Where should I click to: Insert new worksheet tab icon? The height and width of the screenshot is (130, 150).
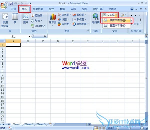[x=51, y=124]
